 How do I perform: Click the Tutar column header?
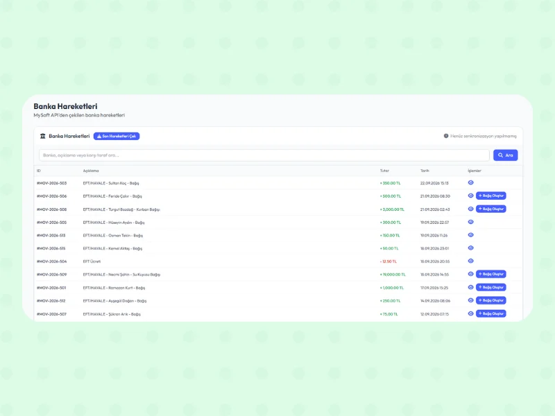[x=384, y=171]
